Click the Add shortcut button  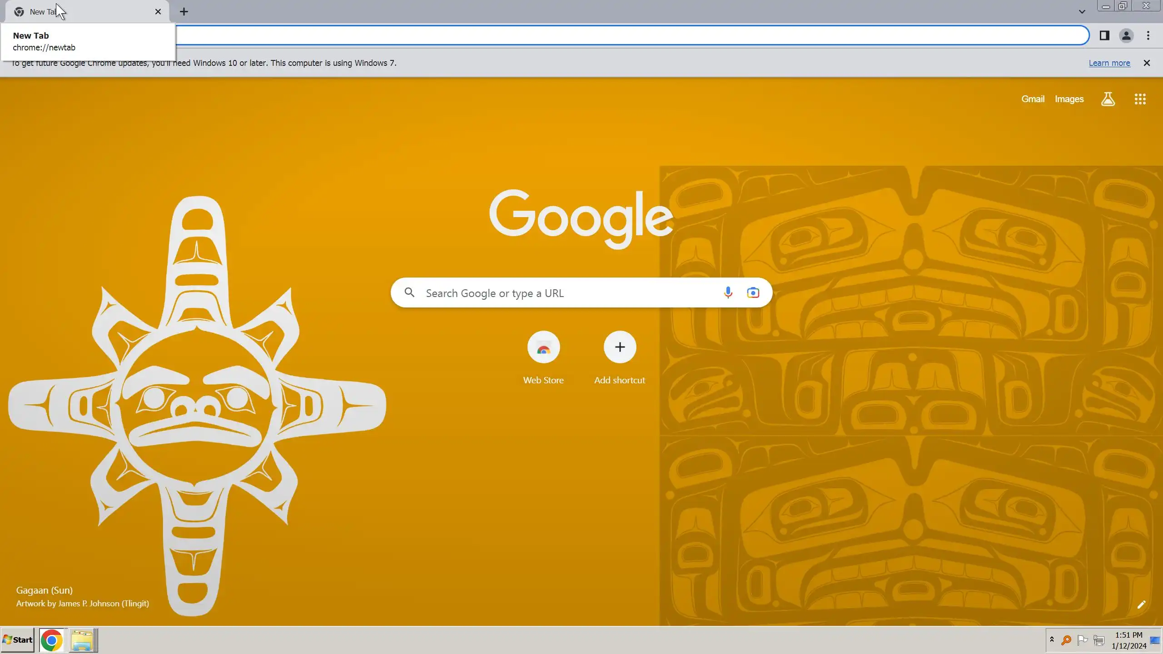(620, 347)
